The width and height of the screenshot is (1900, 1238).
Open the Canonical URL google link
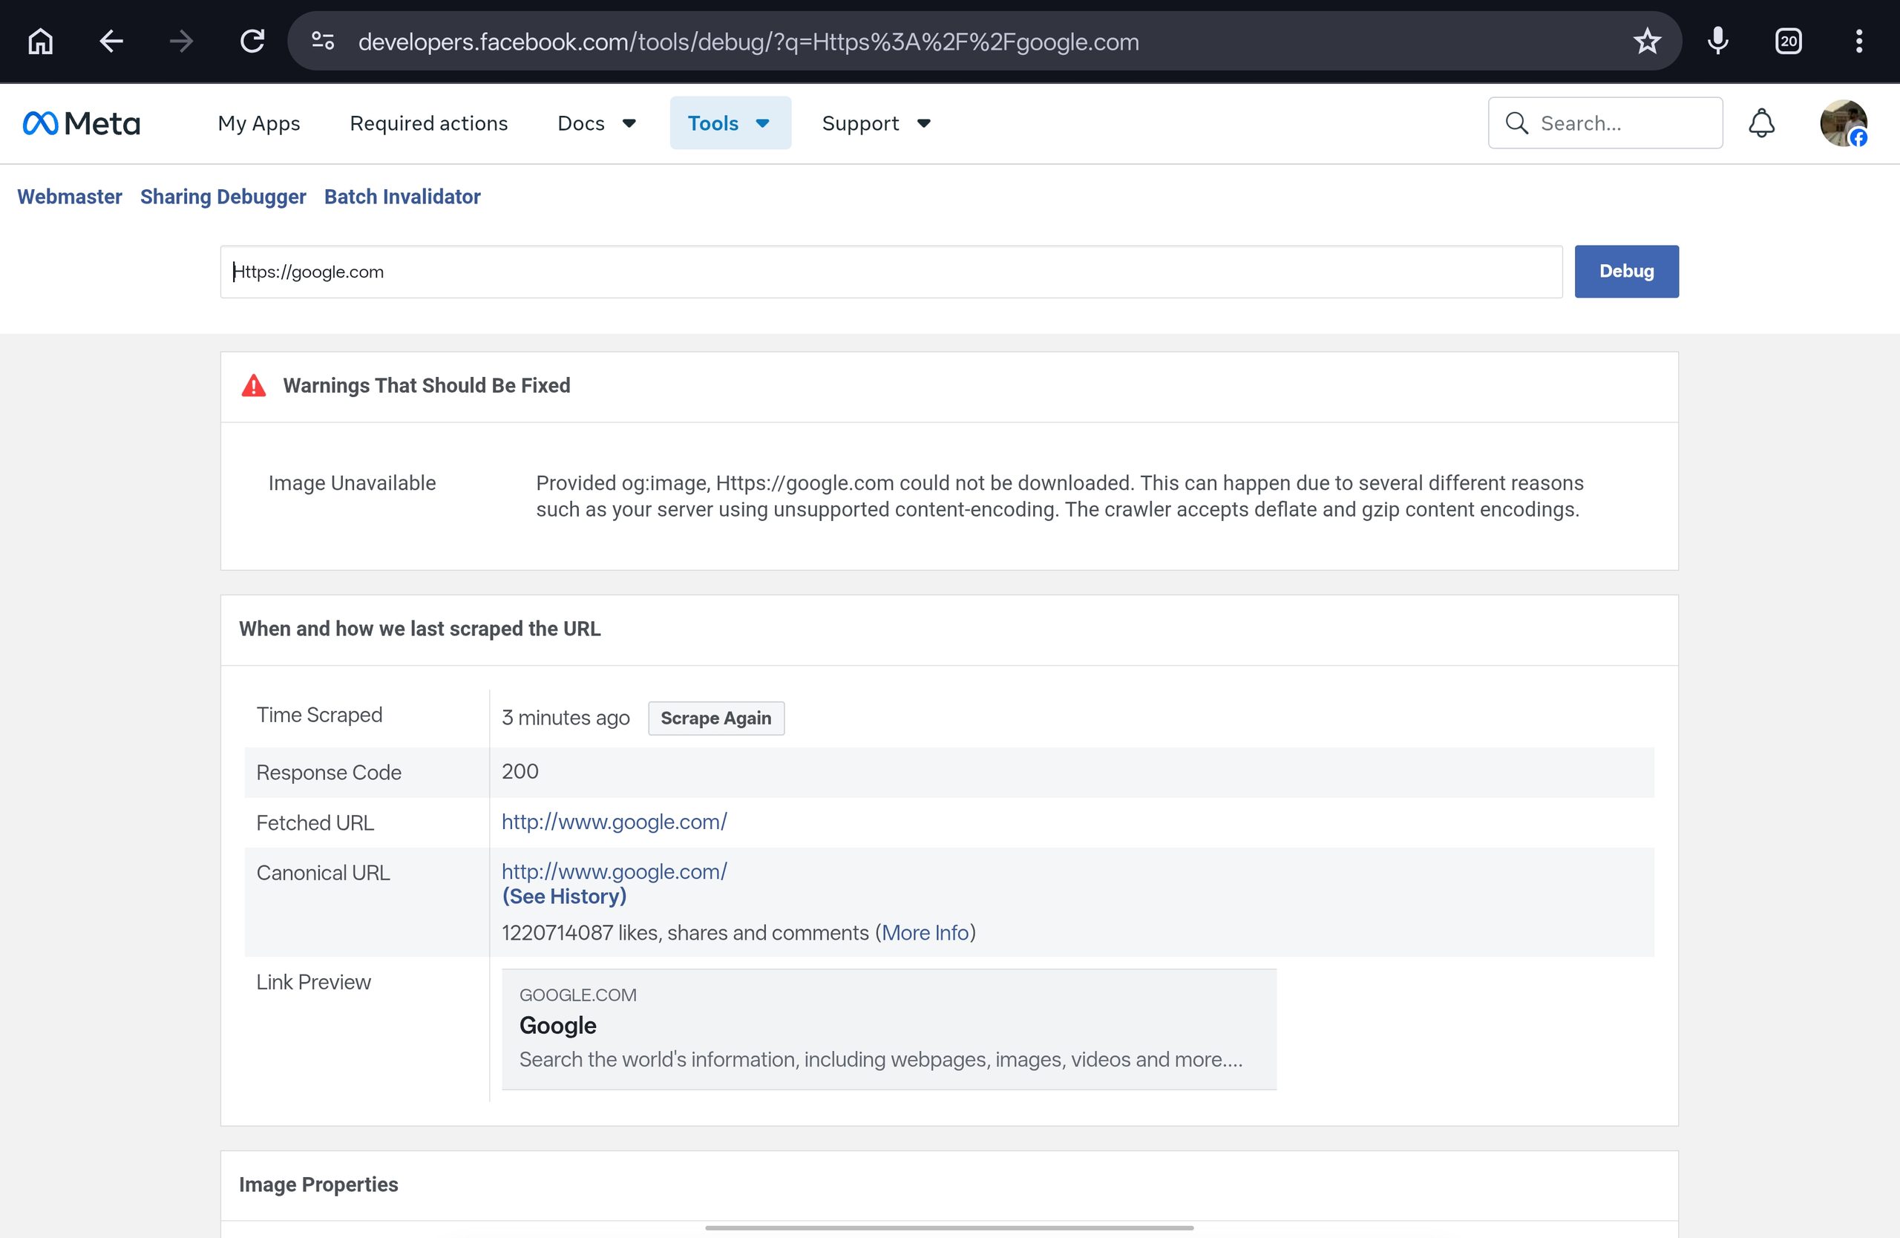614,871
